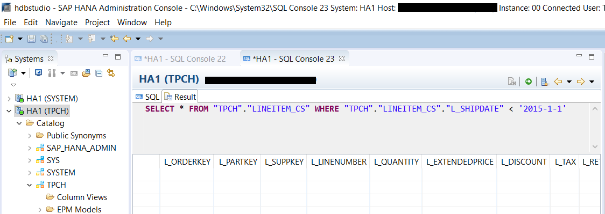Open the SQL console Back dropdown arrow
Screen dimensions: 605x214
pos(569,82)
